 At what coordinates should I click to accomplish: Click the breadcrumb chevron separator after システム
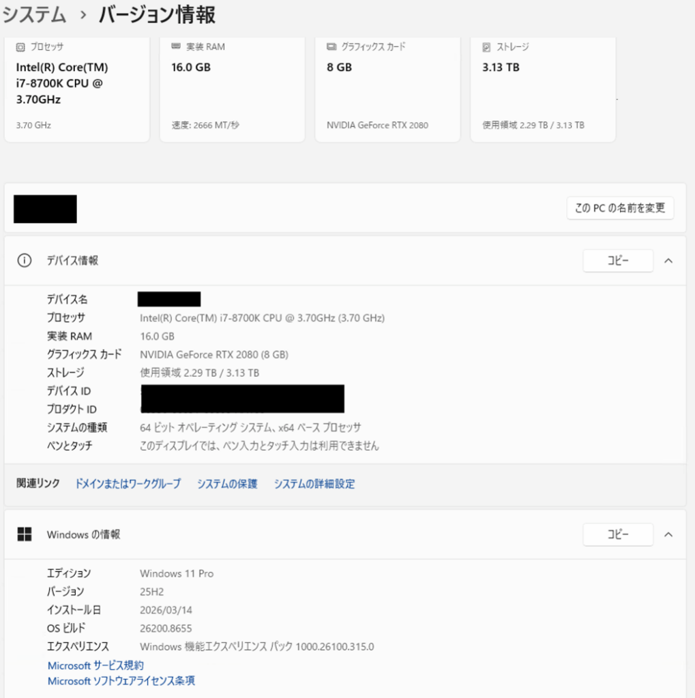point(83,15)
